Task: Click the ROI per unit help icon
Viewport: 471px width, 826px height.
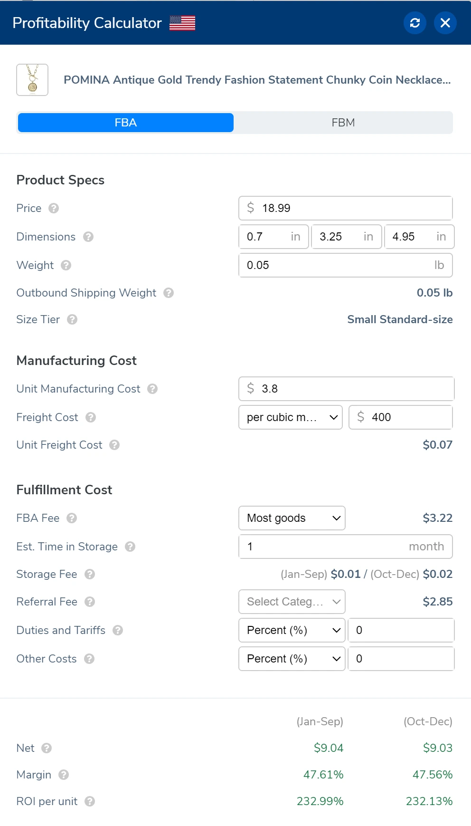Action: coord(90,802)
